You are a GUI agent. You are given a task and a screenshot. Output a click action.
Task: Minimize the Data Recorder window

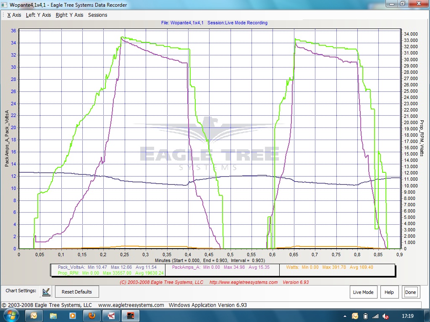(392, 3)
